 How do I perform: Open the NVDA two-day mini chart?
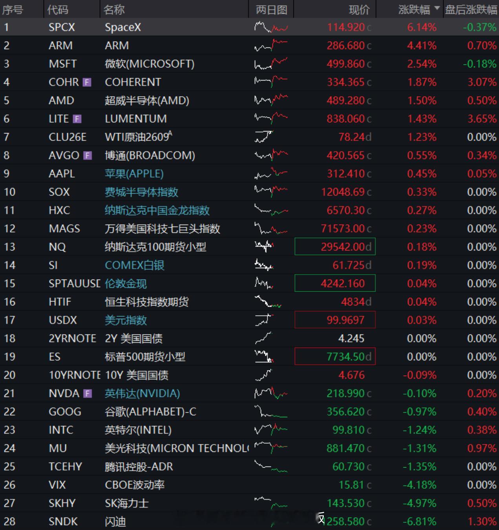point(271,393)
